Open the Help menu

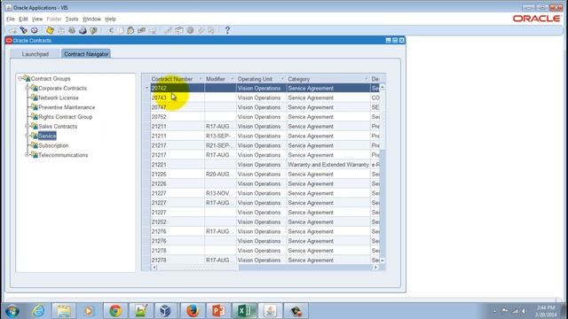pyautogui.click(x=110, y=19)
